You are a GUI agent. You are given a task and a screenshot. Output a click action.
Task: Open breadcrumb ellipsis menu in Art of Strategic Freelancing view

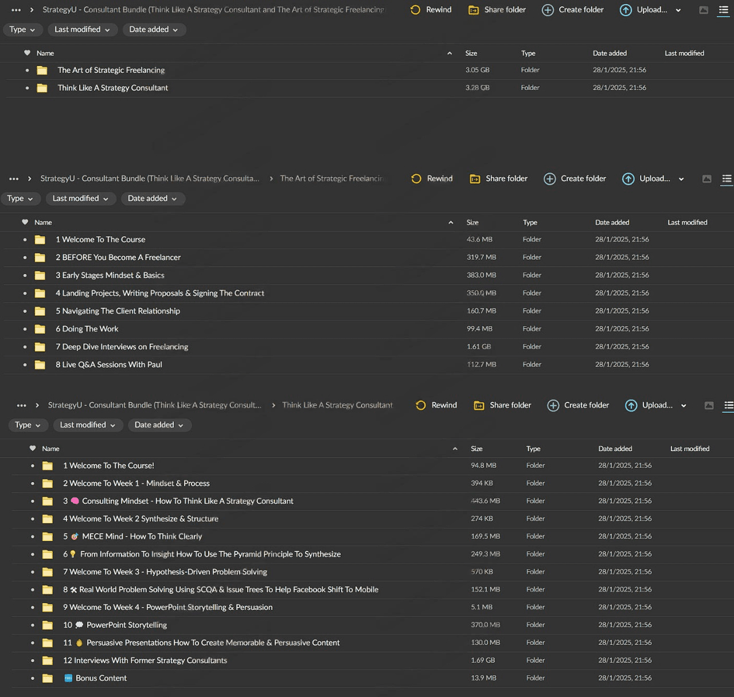(x=14, y=179)
